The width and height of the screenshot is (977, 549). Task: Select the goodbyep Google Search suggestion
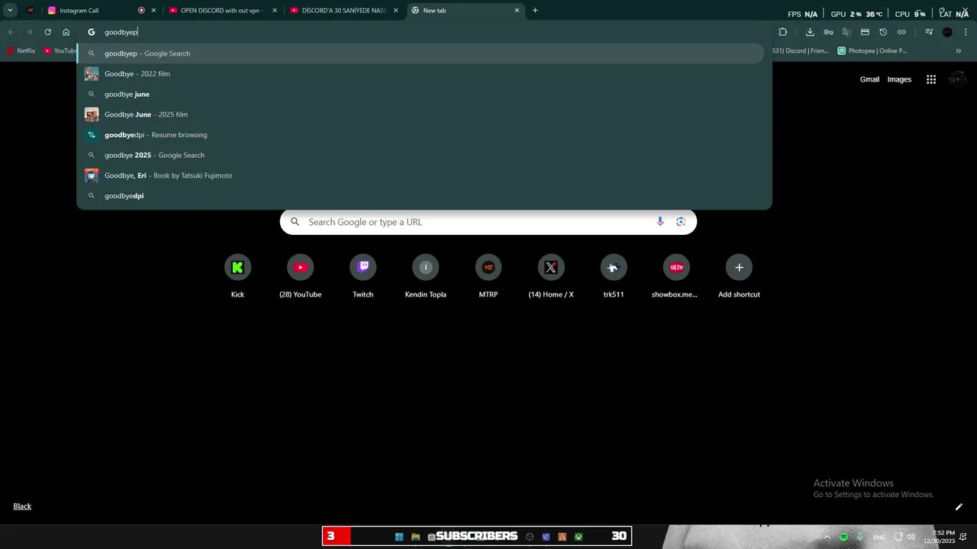click(x=421, y=53)
